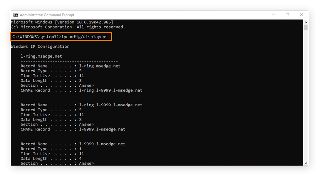Viewport: 320px width, 176px height.
Task: Click the second Record Name l-ring.l-9999.l-msedge.net line
Action: (x=81, y=105)
